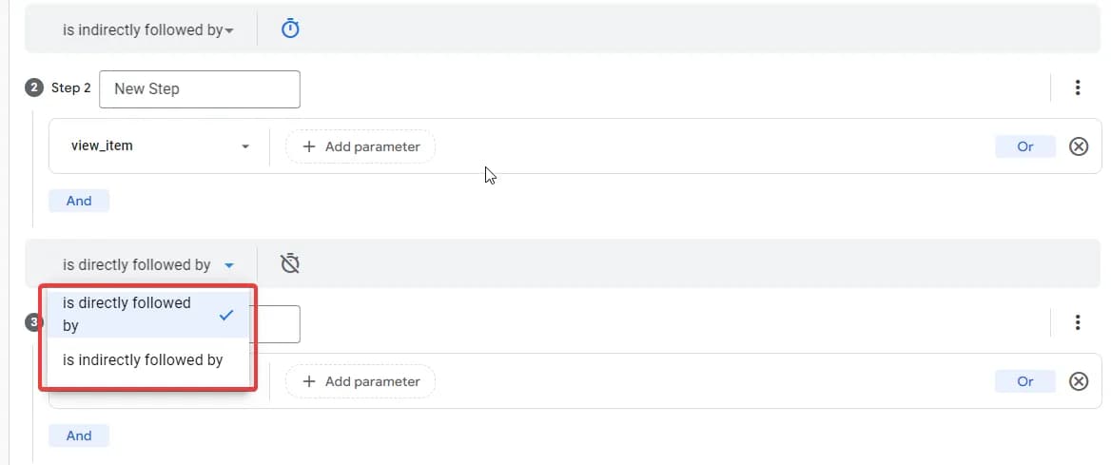The width and height of the screenshot is (1111, 465).
Task: Collapse the 'is directly followed by' dropdown
Action: [x=148, y=265]
